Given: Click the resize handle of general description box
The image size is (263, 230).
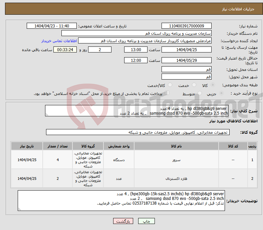Looking at the screenshot, I should point(47,115).
